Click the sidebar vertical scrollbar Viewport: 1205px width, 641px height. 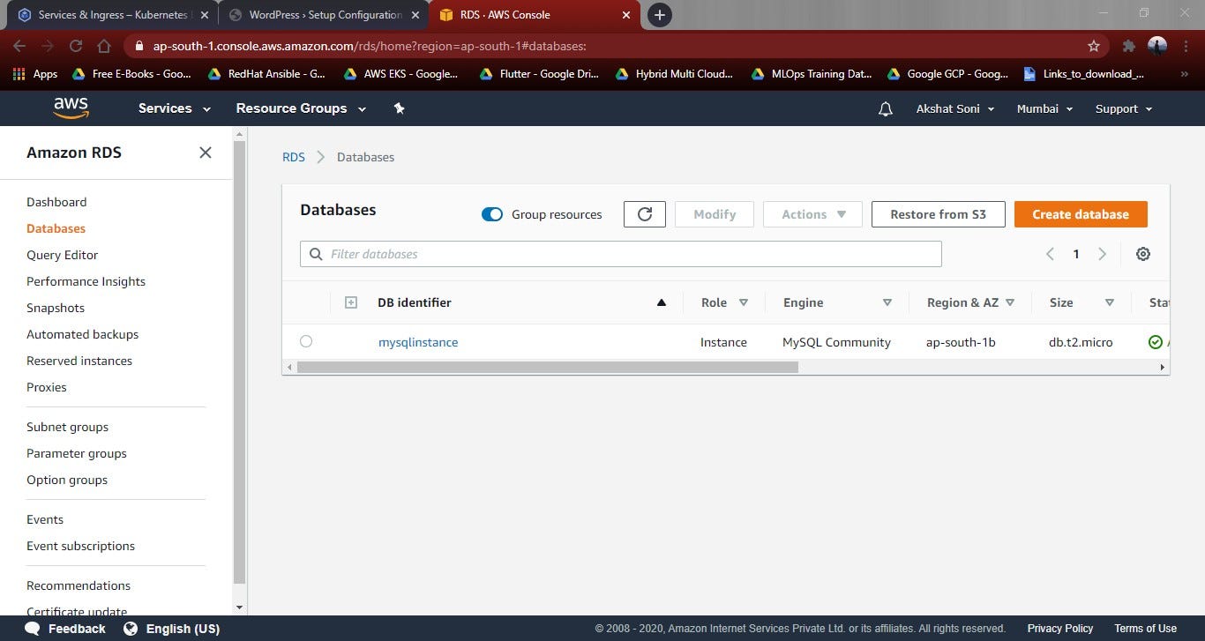(x=239, y=361)
